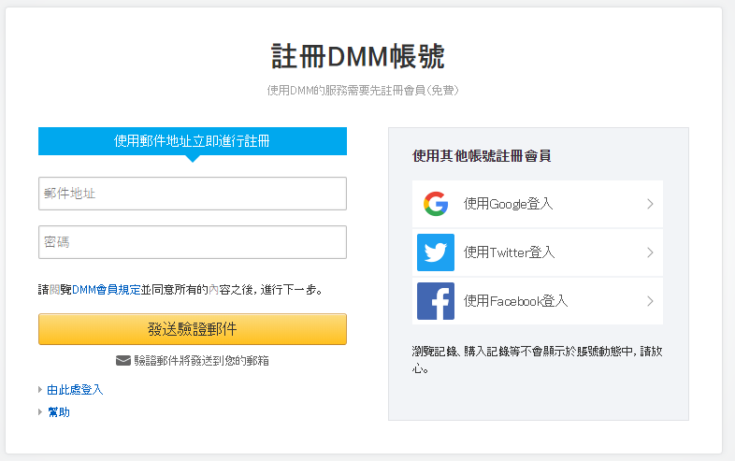Screen dimensions: 735x461
Task: Focus the 密碼 password field
Action: [193, 242]
